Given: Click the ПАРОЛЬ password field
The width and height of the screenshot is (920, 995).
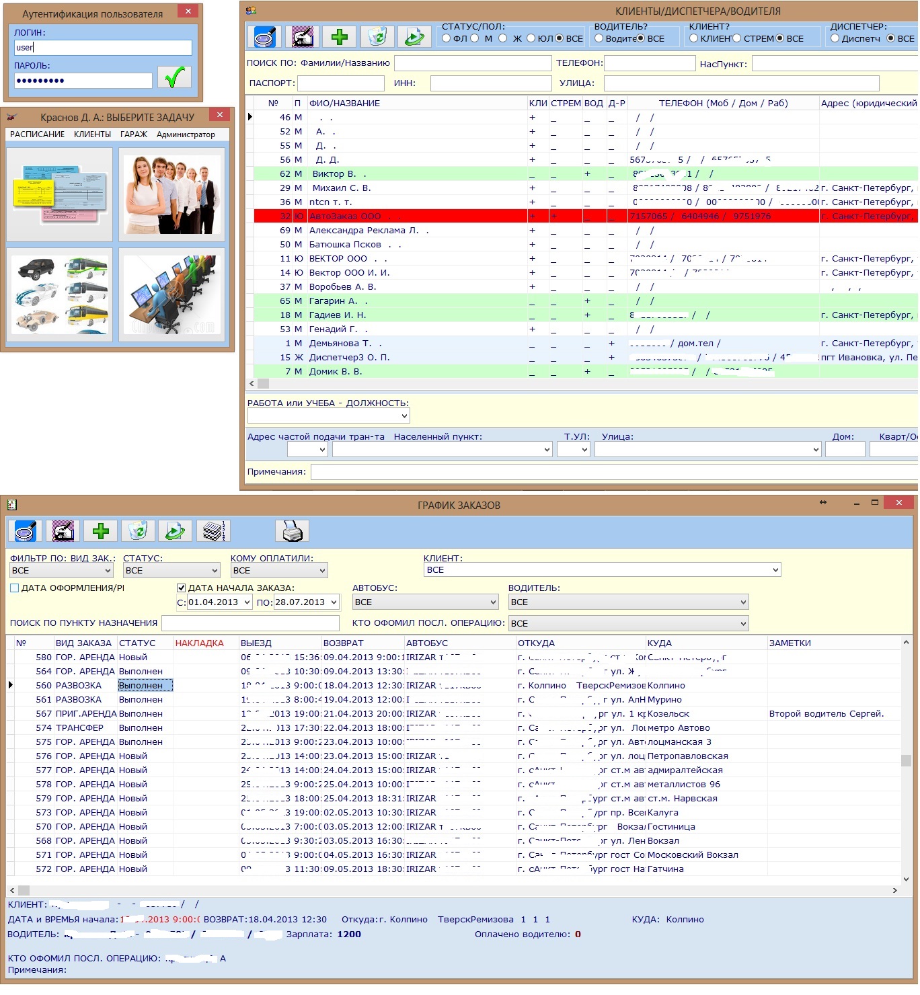Looking at the screenshot, I should tap(83, 81).
